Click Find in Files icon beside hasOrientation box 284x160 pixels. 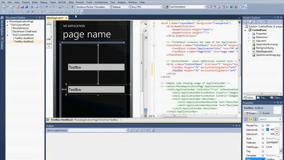(x=166, y=7)
